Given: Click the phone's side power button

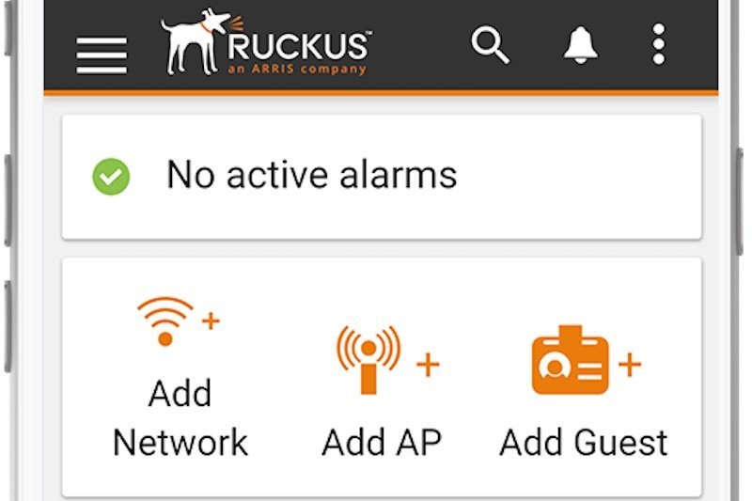Looking at the screenshot, I should (x=740, y=201).
